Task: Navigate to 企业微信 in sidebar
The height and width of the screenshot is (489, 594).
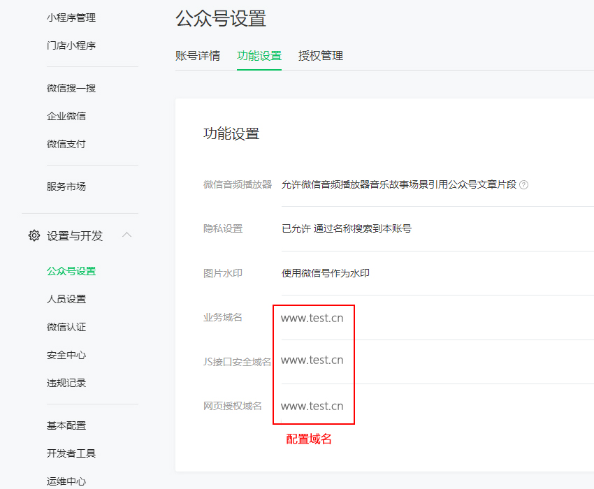Action: (66, 116)
